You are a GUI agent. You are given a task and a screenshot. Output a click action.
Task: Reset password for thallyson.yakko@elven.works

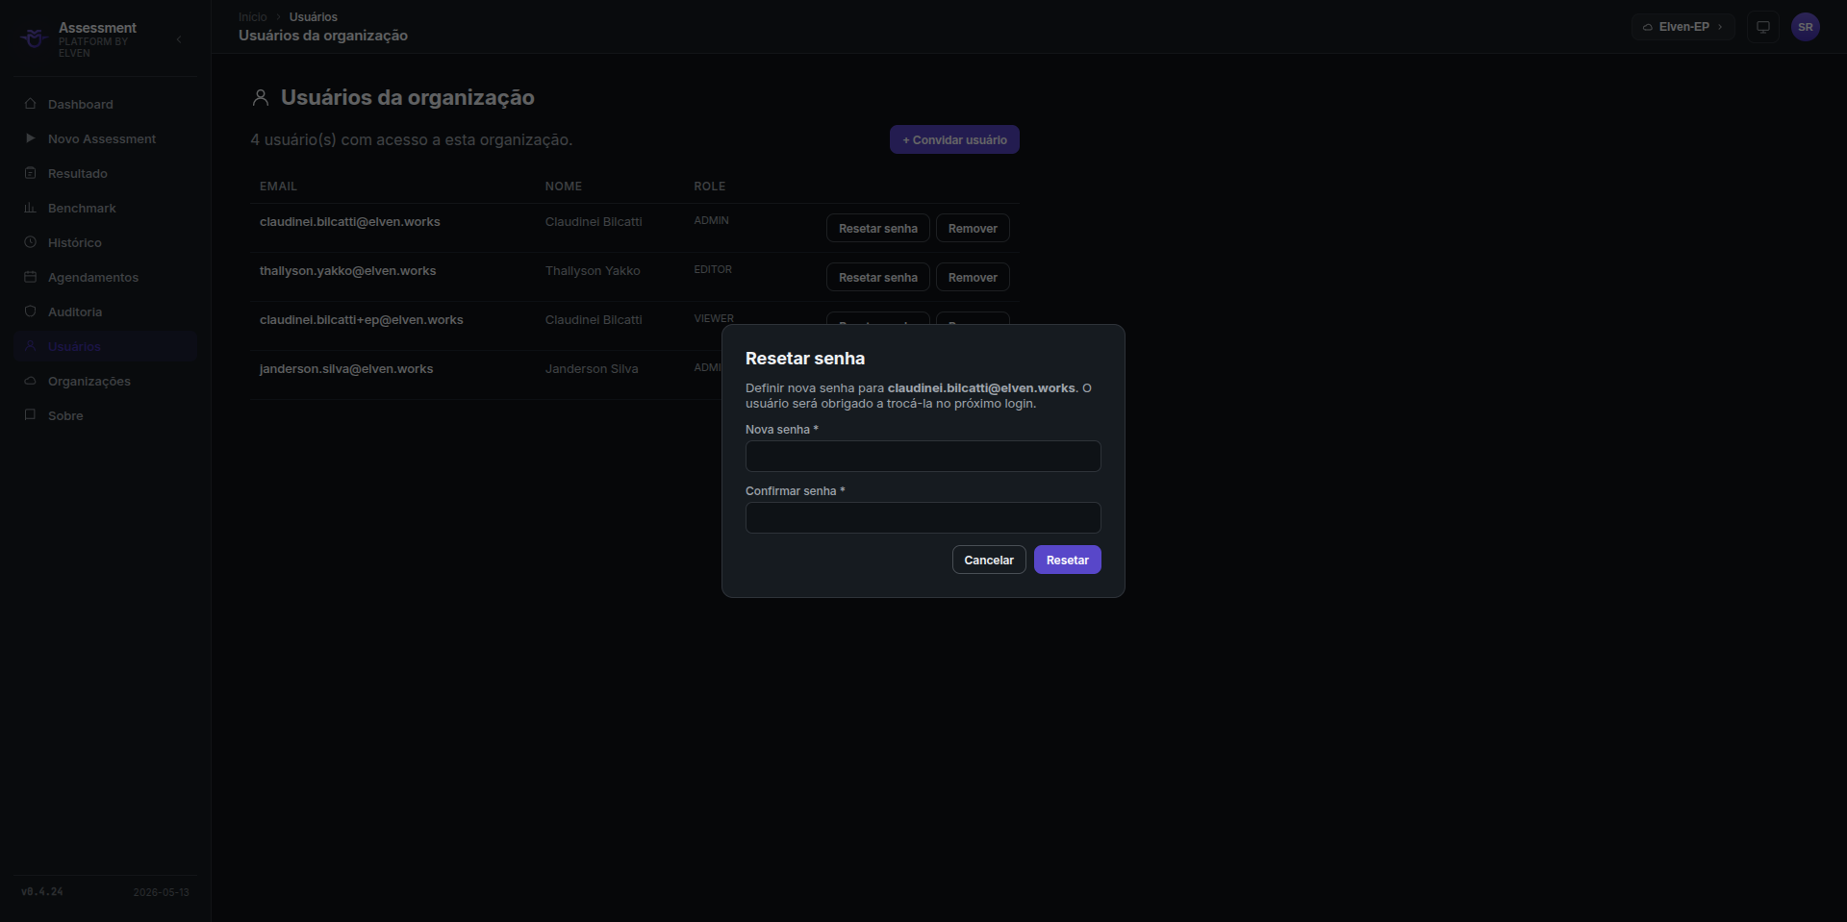tap(878, 277)
